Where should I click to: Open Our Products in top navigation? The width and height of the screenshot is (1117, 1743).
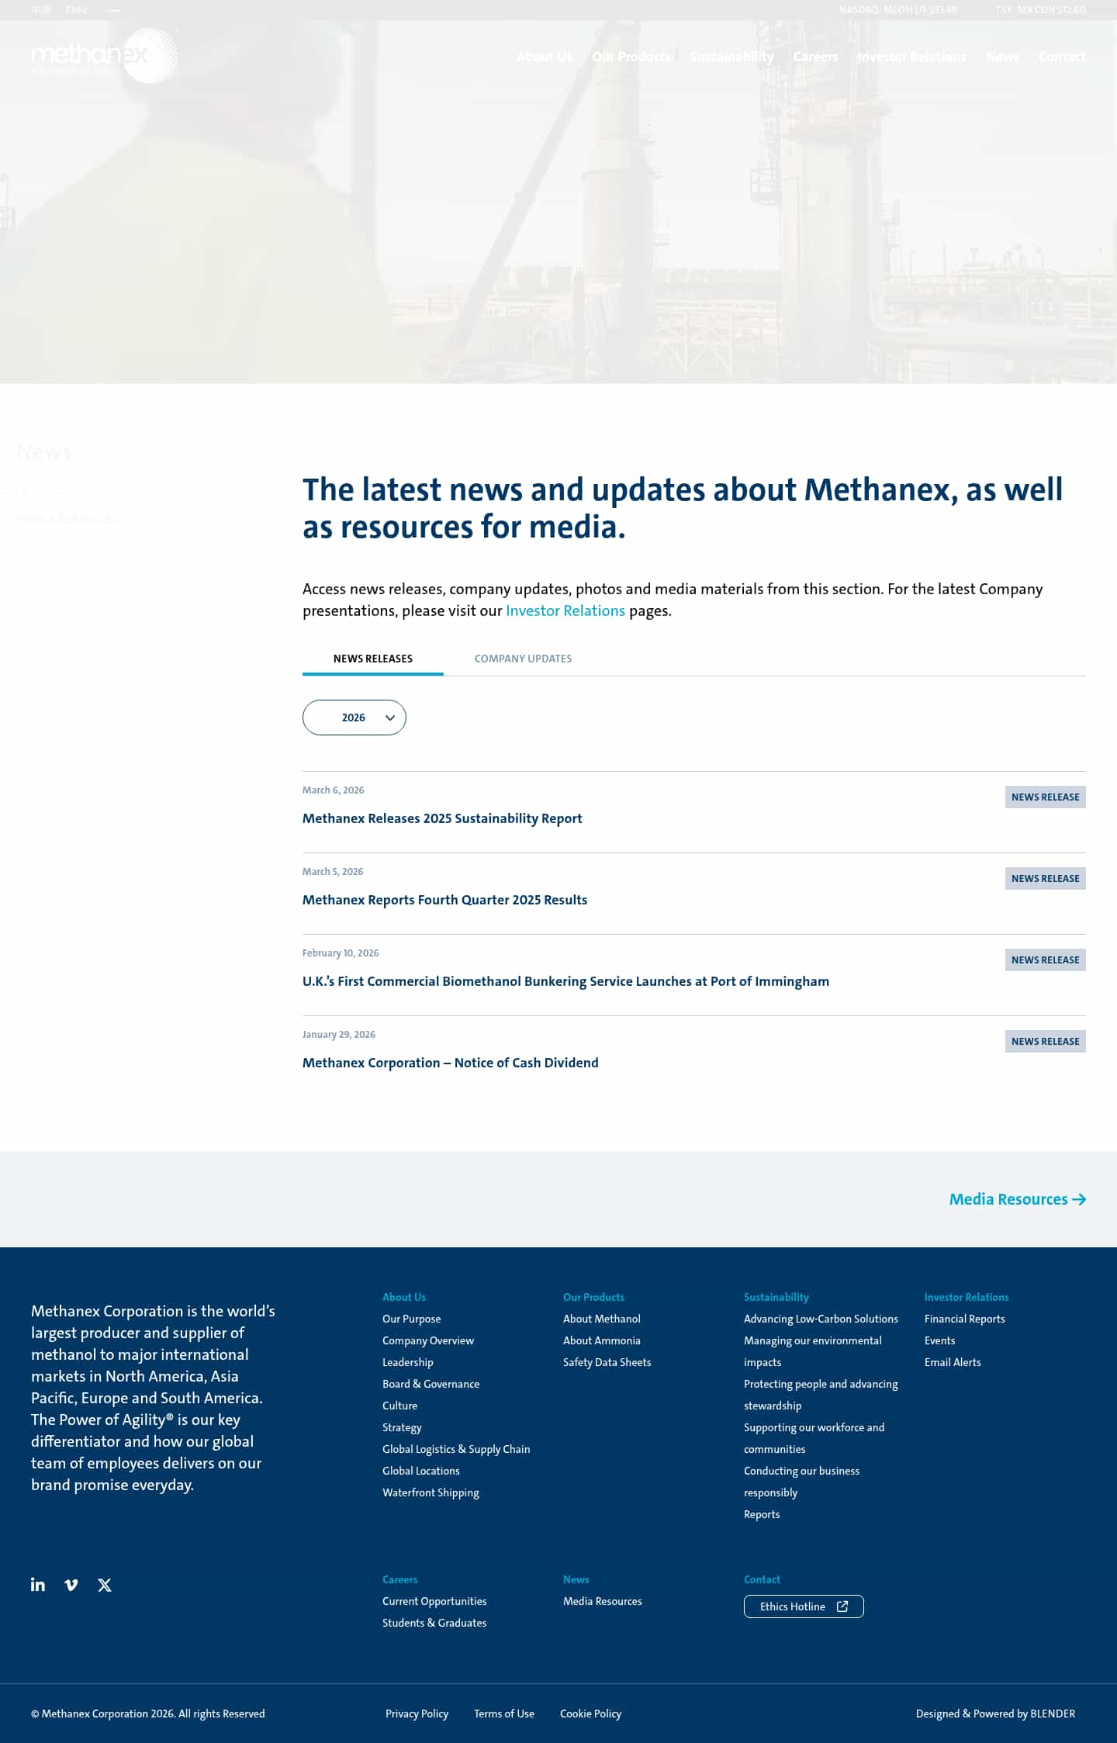click(x=631, y=57)
